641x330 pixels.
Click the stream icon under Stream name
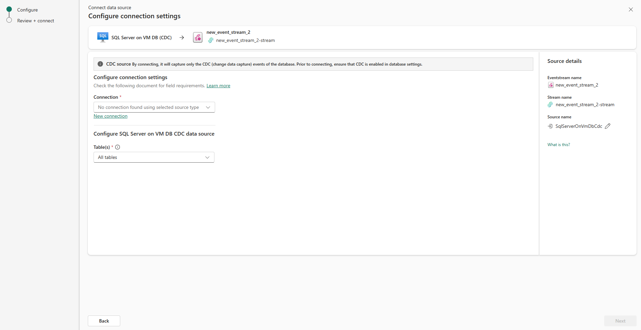pos(550,104)
